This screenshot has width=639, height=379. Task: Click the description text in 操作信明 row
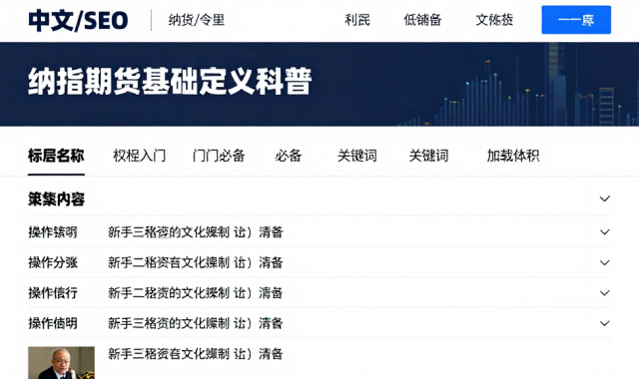196,323
